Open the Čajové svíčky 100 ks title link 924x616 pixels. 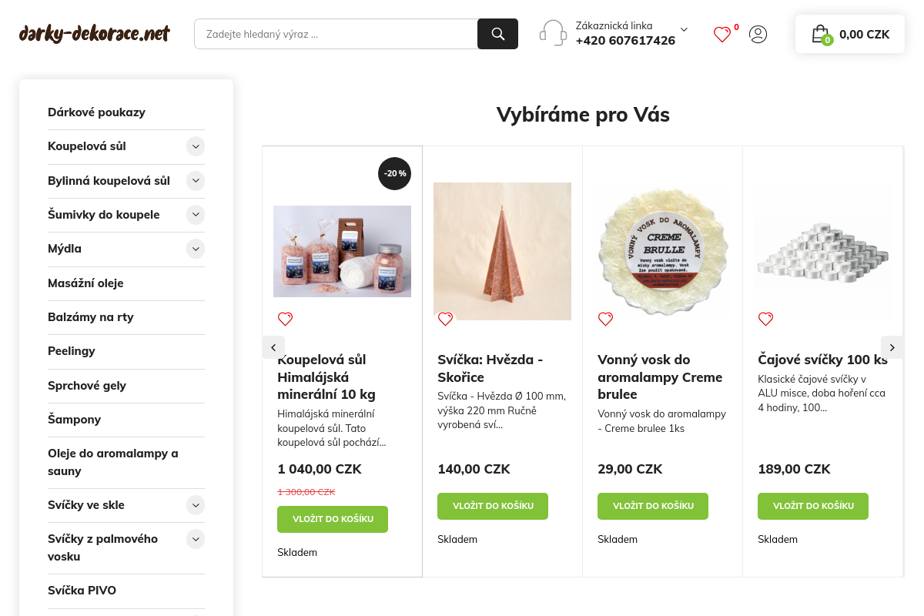point(822,360)
